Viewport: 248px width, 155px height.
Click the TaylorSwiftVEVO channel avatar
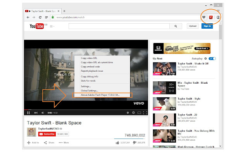click(32, 132)
